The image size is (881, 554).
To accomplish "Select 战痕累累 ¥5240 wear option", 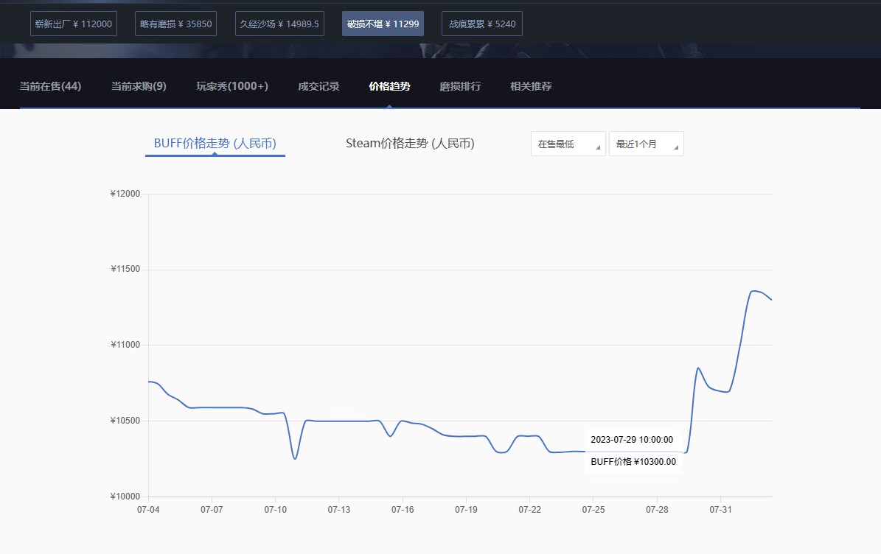I will (x=482, y=24).
